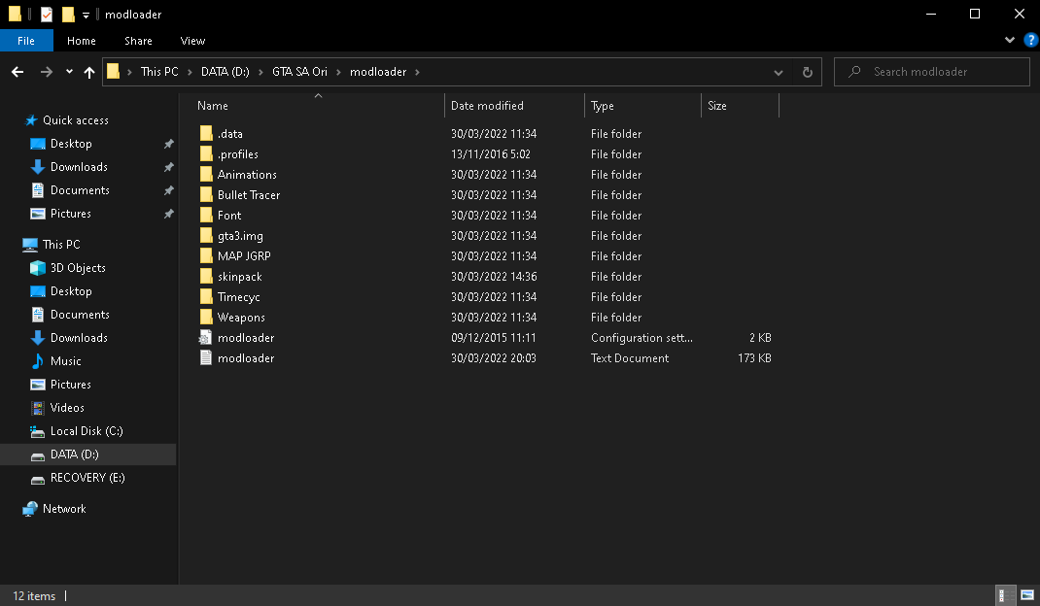Select the Animations folder icon
The height and width of the screenshot is (606, 1040).
point(206,175)
